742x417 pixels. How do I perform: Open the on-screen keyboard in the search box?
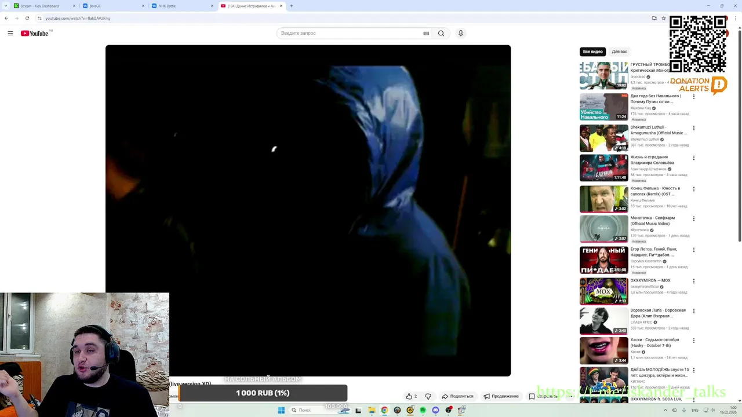426,33
